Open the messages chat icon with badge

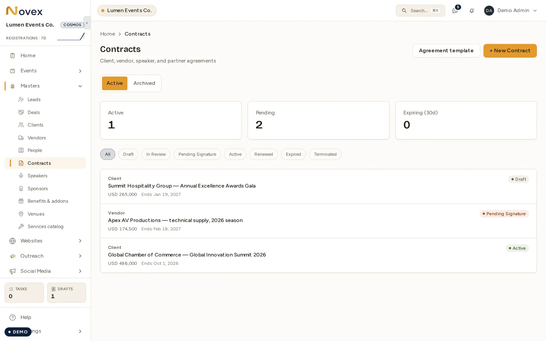click(455, 11)
